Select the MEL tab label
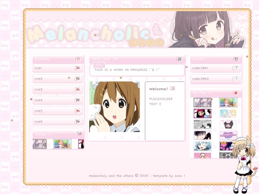 pyautogui.click(x=99, y=65)
